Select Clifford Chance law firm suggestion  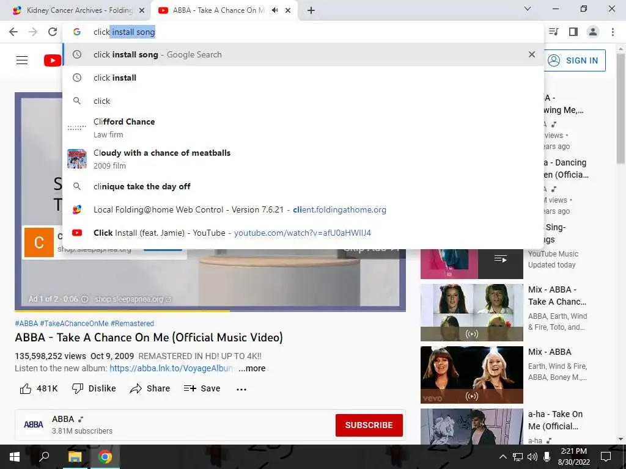coord(303,128)
